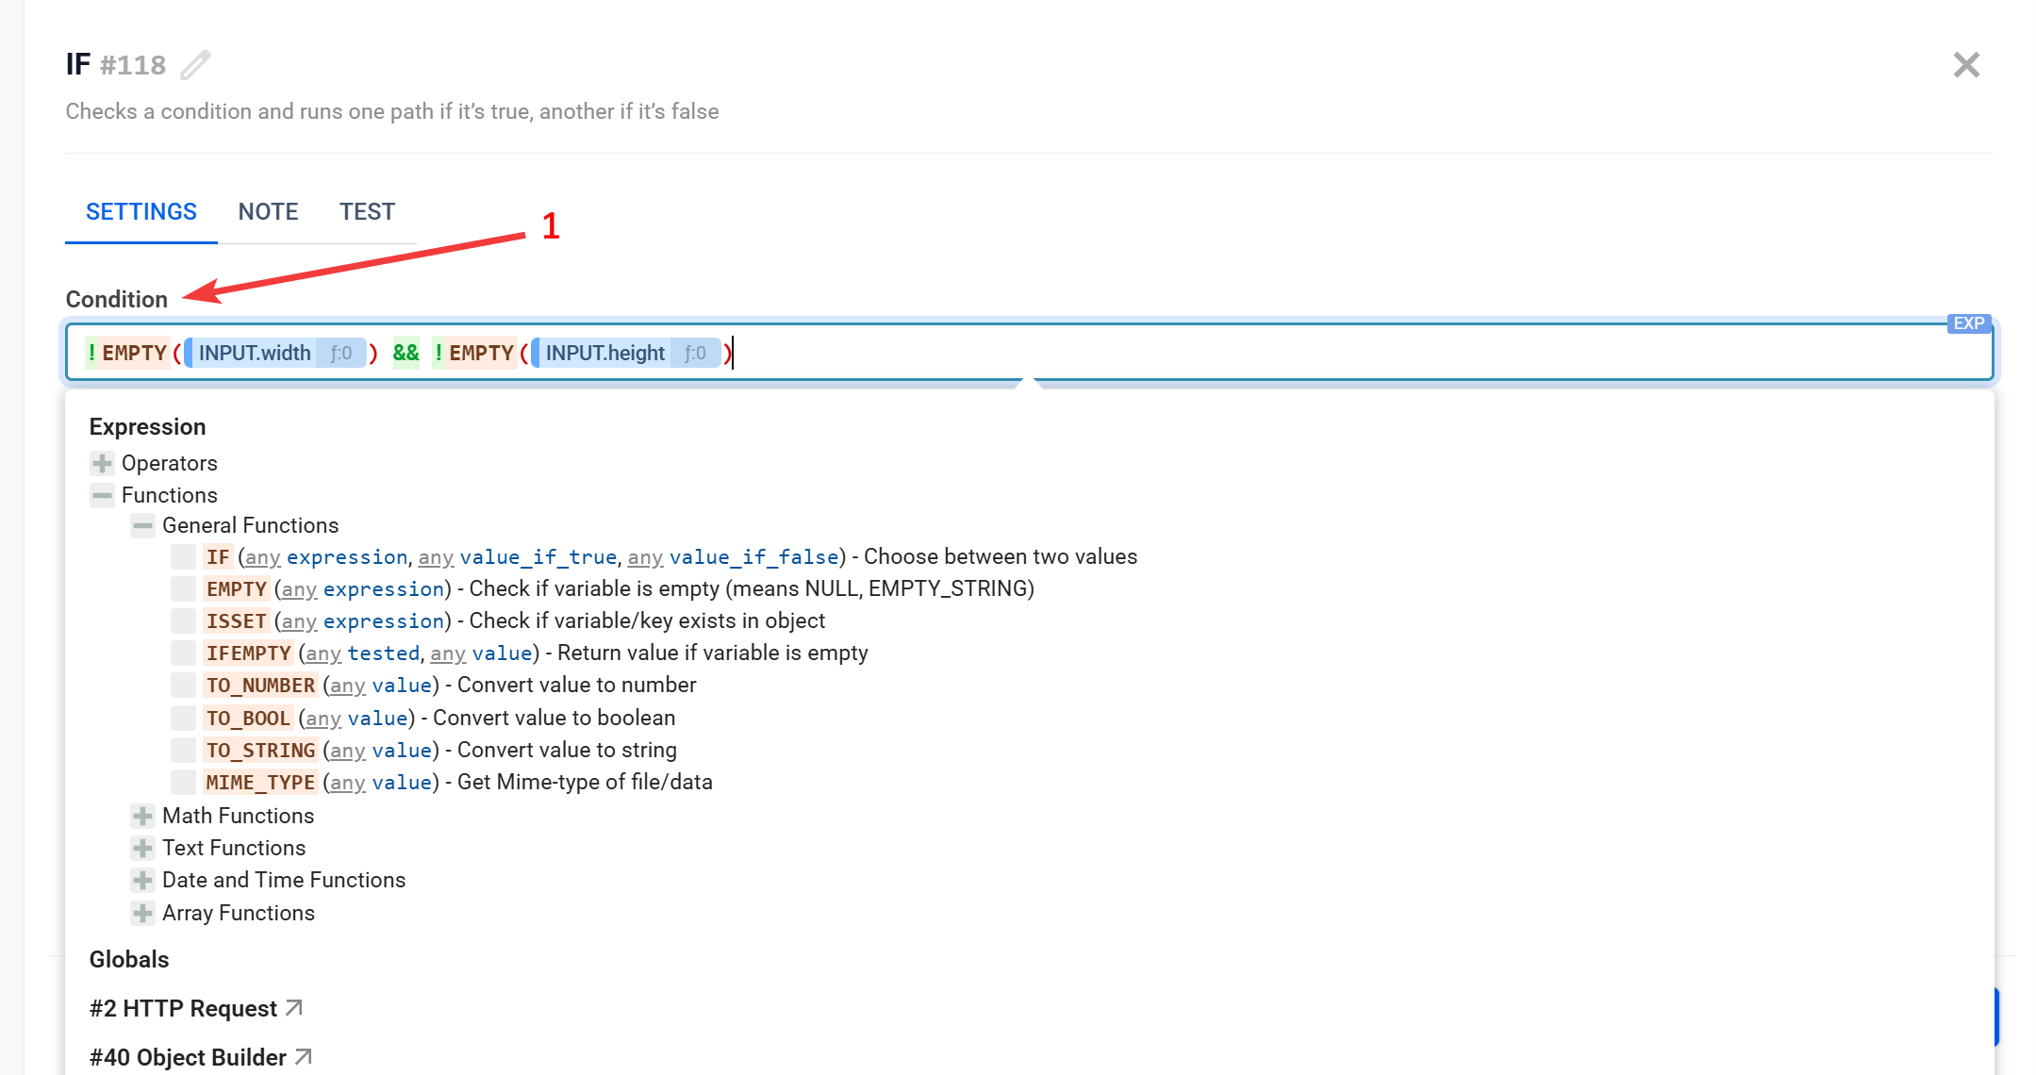Open #40 Object Builder external link arrow
The height and width of the screenshot is (1075, 2036).
point(303,1057)
